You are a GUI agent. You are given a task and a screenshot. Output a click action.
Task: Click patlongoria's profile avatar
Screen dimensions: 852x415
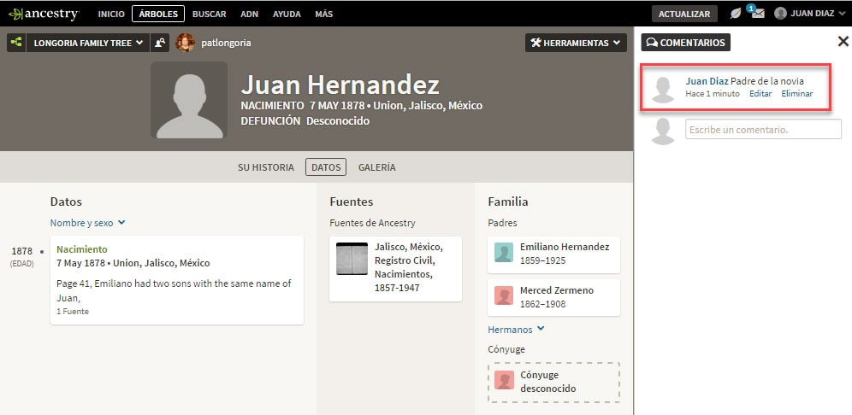tap(186, 43)
